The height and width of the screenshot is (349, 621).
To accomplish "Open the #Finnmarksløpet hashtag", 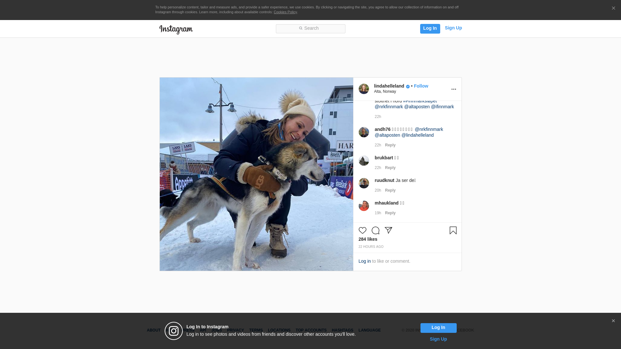I will click(420, 101).
